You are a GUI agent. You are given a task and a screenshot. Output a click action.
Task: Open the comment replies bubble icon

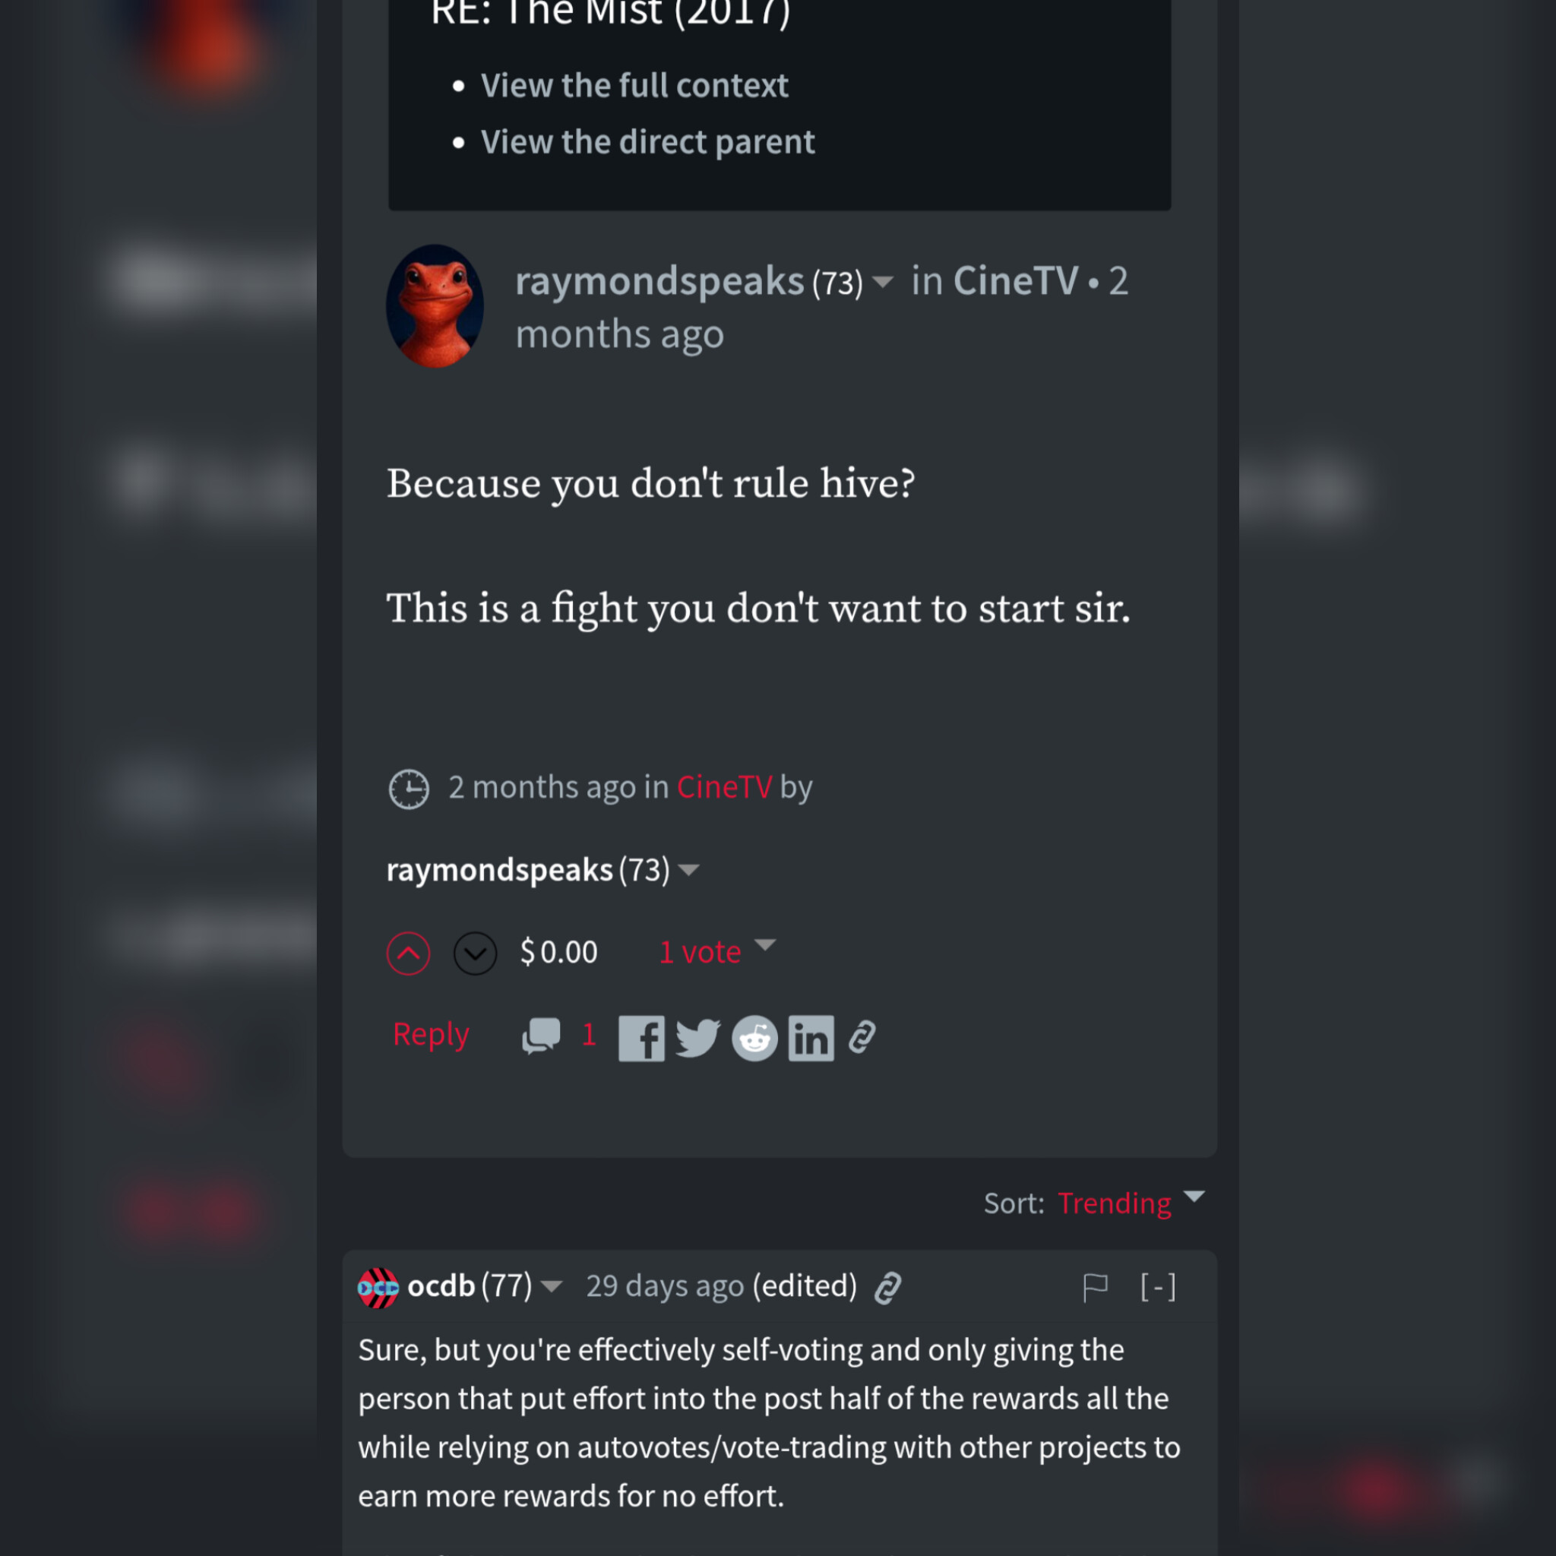pos(541,1036)
